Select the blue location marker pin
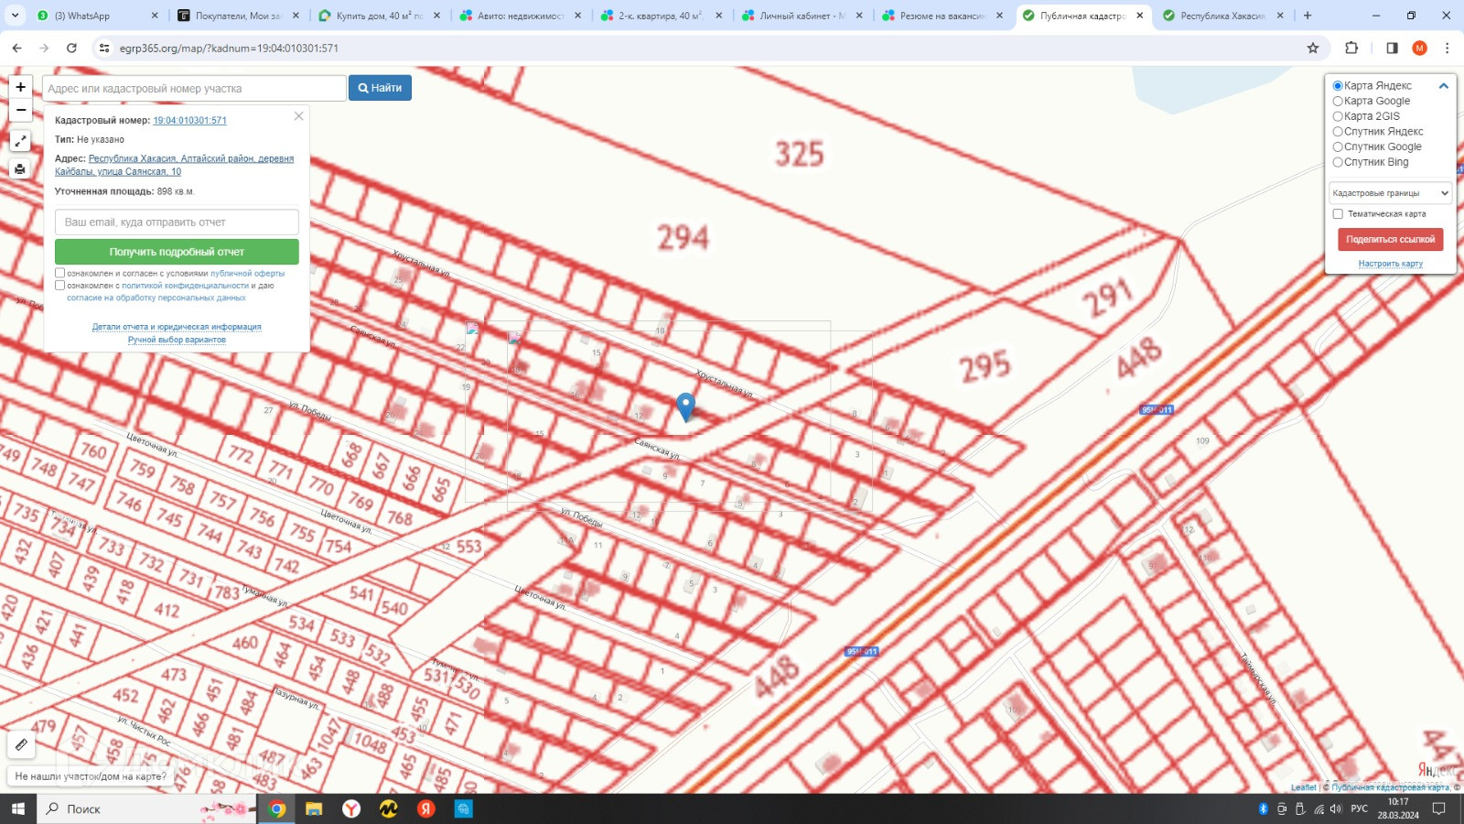This screenshot has width=1464, height=824. pos(685,407)
